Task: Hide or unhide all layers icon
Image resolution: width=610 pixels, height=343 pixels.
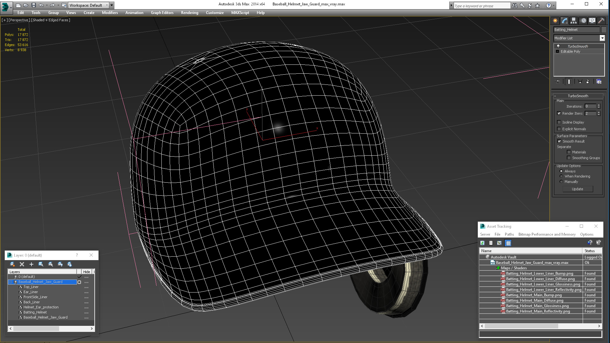Action: (x=60, y=264)
